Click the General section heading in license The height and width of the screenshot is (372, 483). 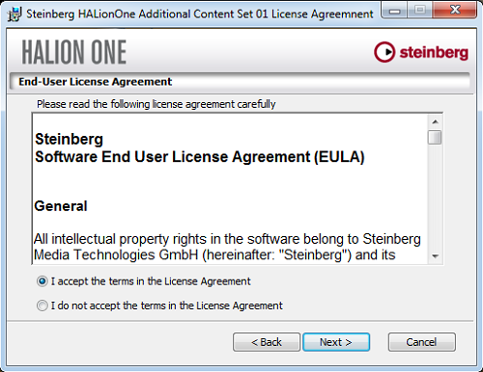tap(61, 206)
